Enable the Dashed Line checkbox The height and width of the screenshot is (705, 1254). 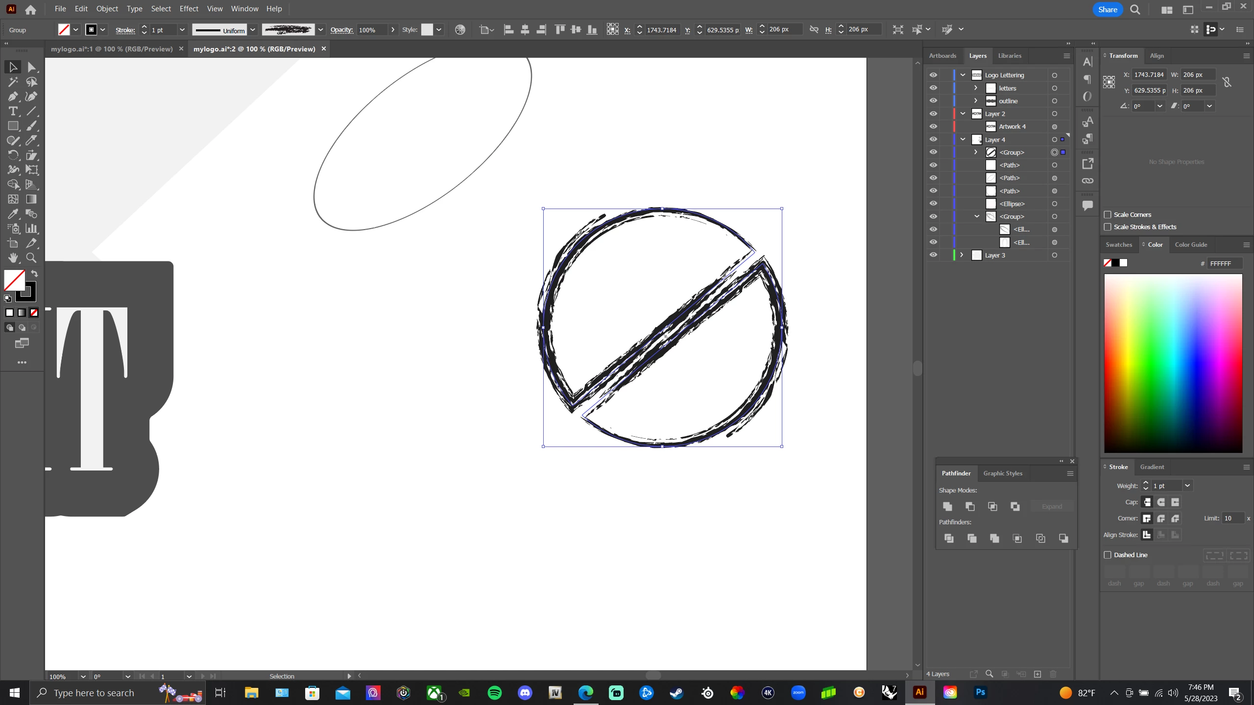coord(1108,555)
